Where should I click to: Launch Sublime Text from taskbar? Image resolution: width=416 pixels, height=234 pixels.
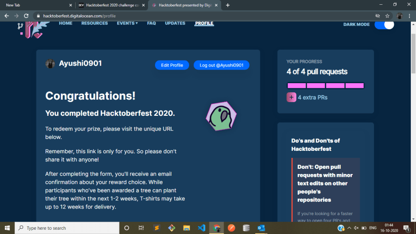click(157, 228)
